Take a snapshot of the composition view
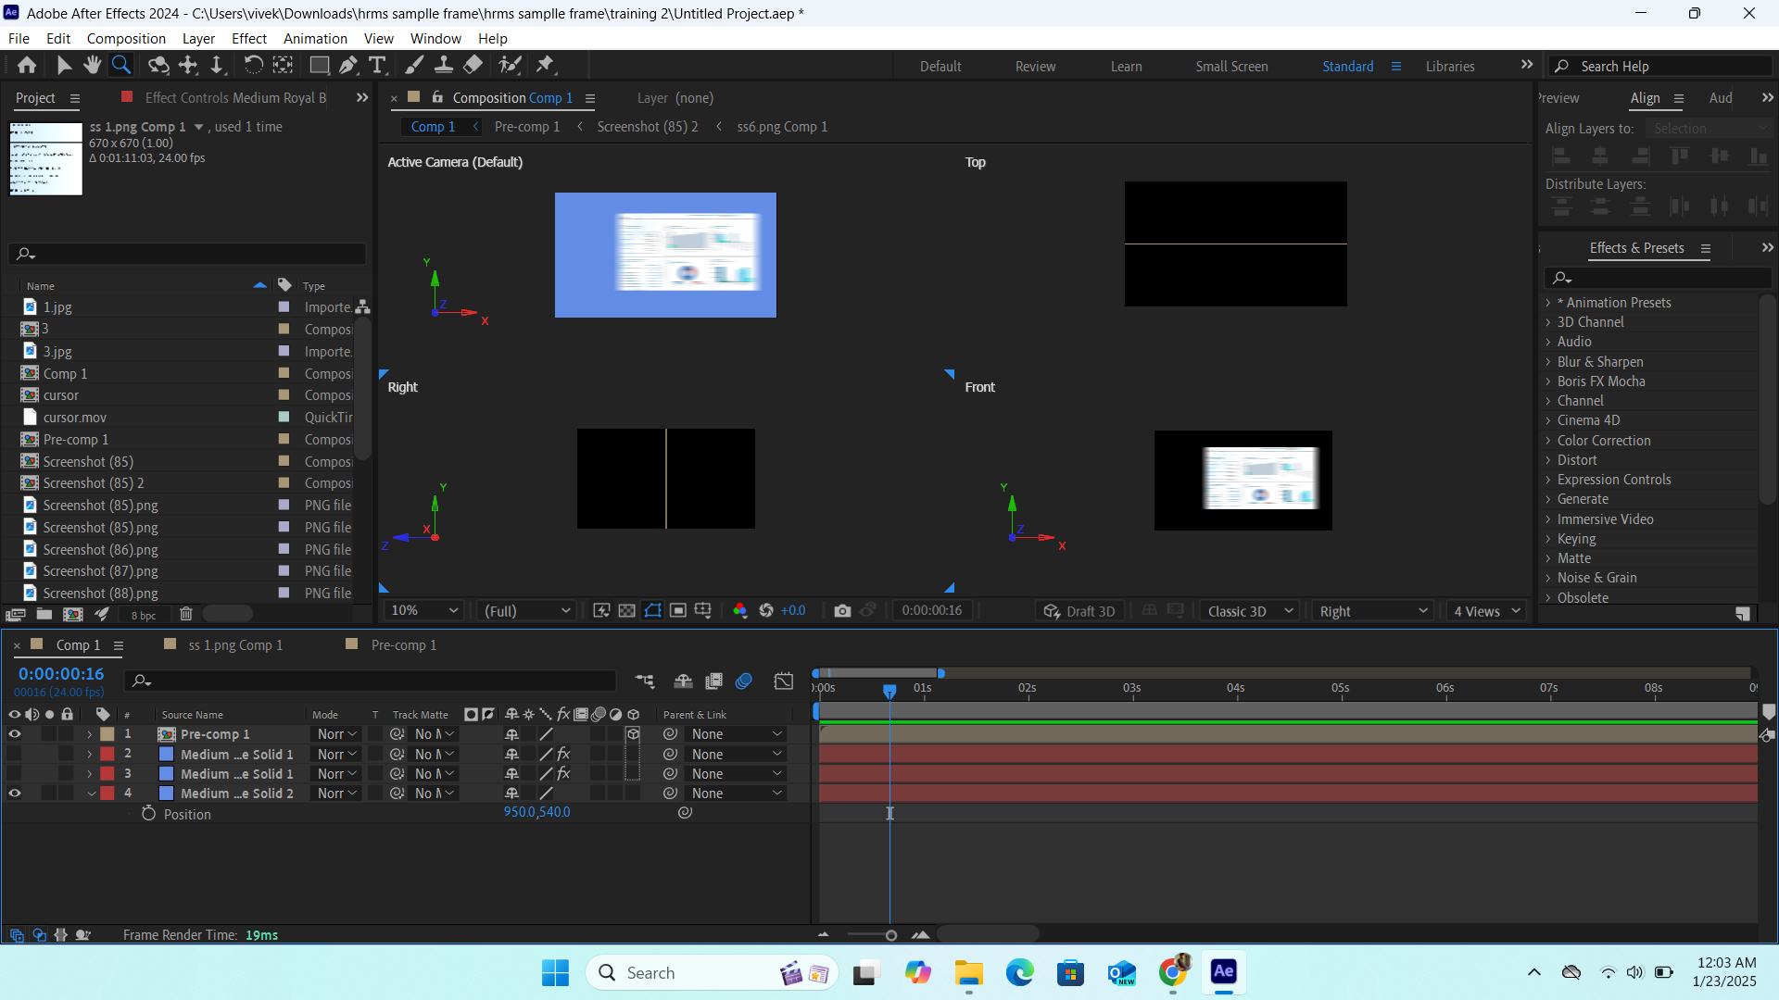Image resolution: width=1779 pixels, height=1000 pixels. [843, 610]
